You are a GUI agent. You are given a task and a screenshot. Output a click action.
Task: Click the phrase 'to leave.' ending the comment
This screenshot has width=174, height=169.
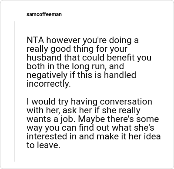click(x=43, y=145)
